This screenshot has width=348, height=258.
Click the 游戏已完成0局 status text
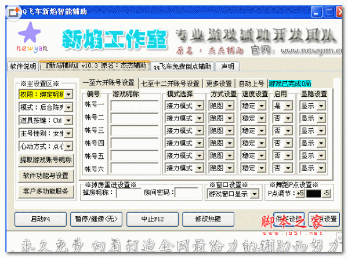pyautogui.click(x=290, y=84)
